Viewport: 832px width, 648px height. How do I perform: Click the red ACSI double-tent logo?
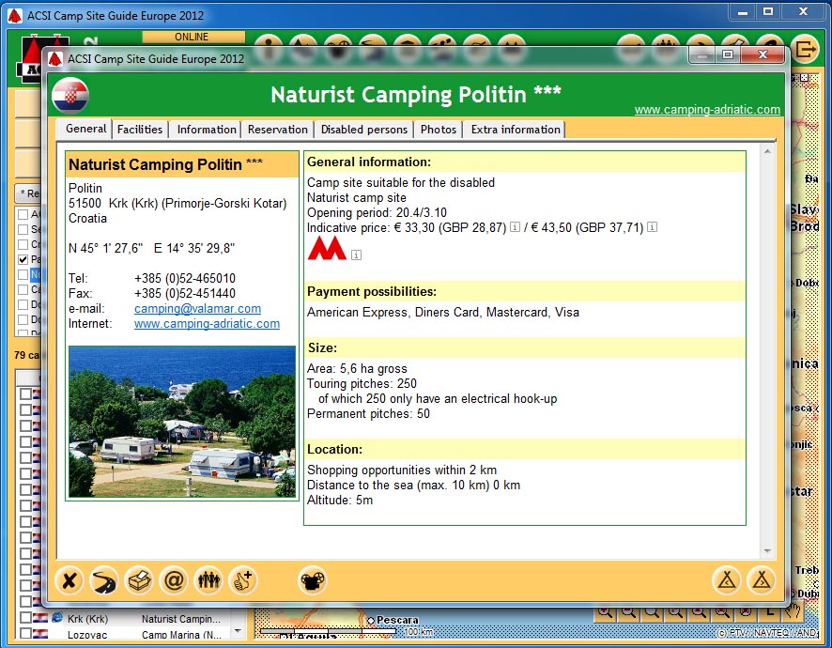coord(327,248)
